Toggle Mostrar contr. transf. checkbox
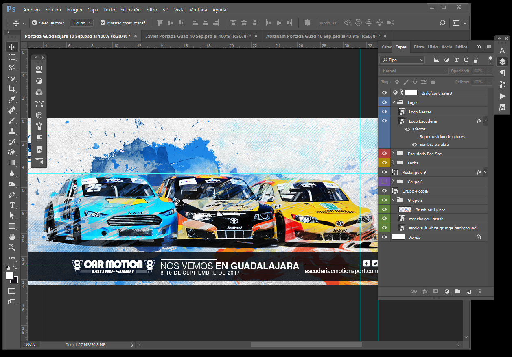 (103, 23)
